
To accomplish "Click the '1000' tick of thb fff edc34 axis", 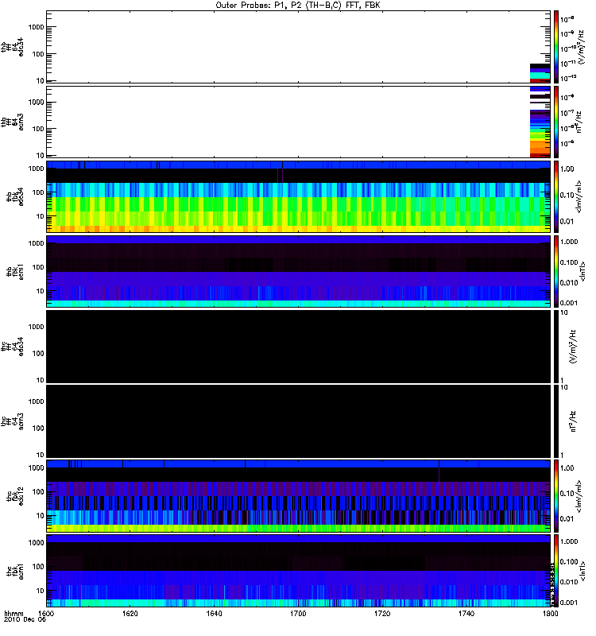I will [x=36, y=27].
